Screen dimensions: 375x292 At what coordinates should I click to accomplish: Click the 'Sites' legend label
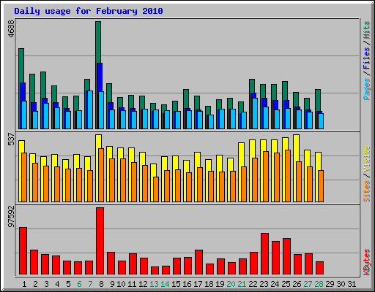point(367,191)
